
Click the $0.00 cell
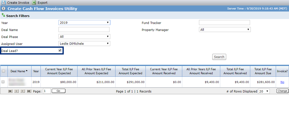click(x=164, y=82)
